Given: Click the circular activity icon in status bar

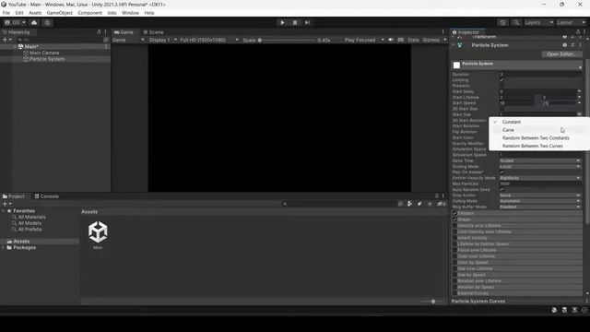Looking at the screenshot, I should pyautogui.click(x=584, y=310).
